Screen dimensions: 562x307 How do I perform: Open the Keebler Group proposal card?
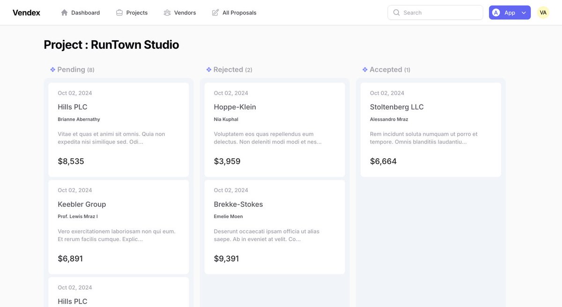pyautogui.click(x=118, y=227)
